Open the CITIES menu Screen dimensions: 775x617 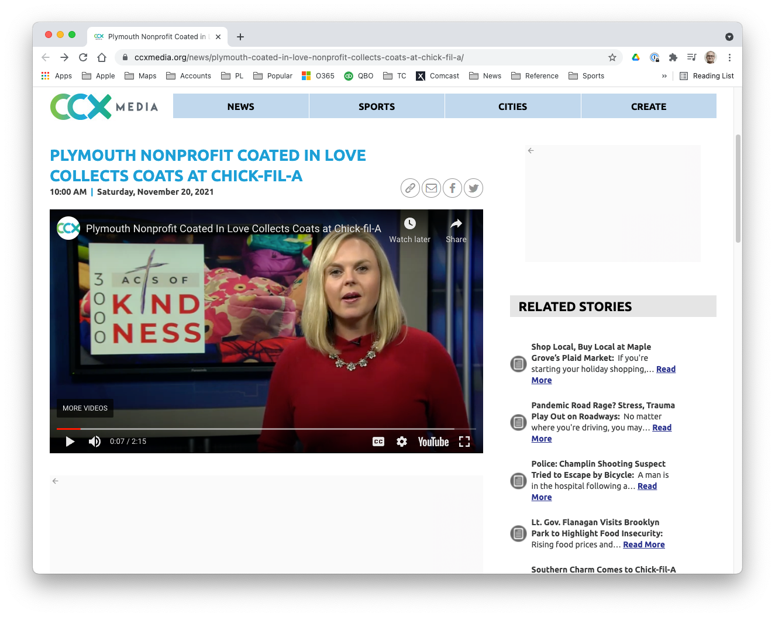tap(513, 106)
